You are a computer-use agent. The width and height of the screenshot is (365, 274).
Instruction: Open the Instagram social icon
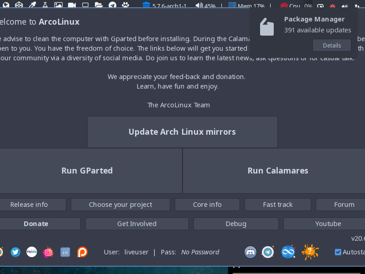point(48,252)
